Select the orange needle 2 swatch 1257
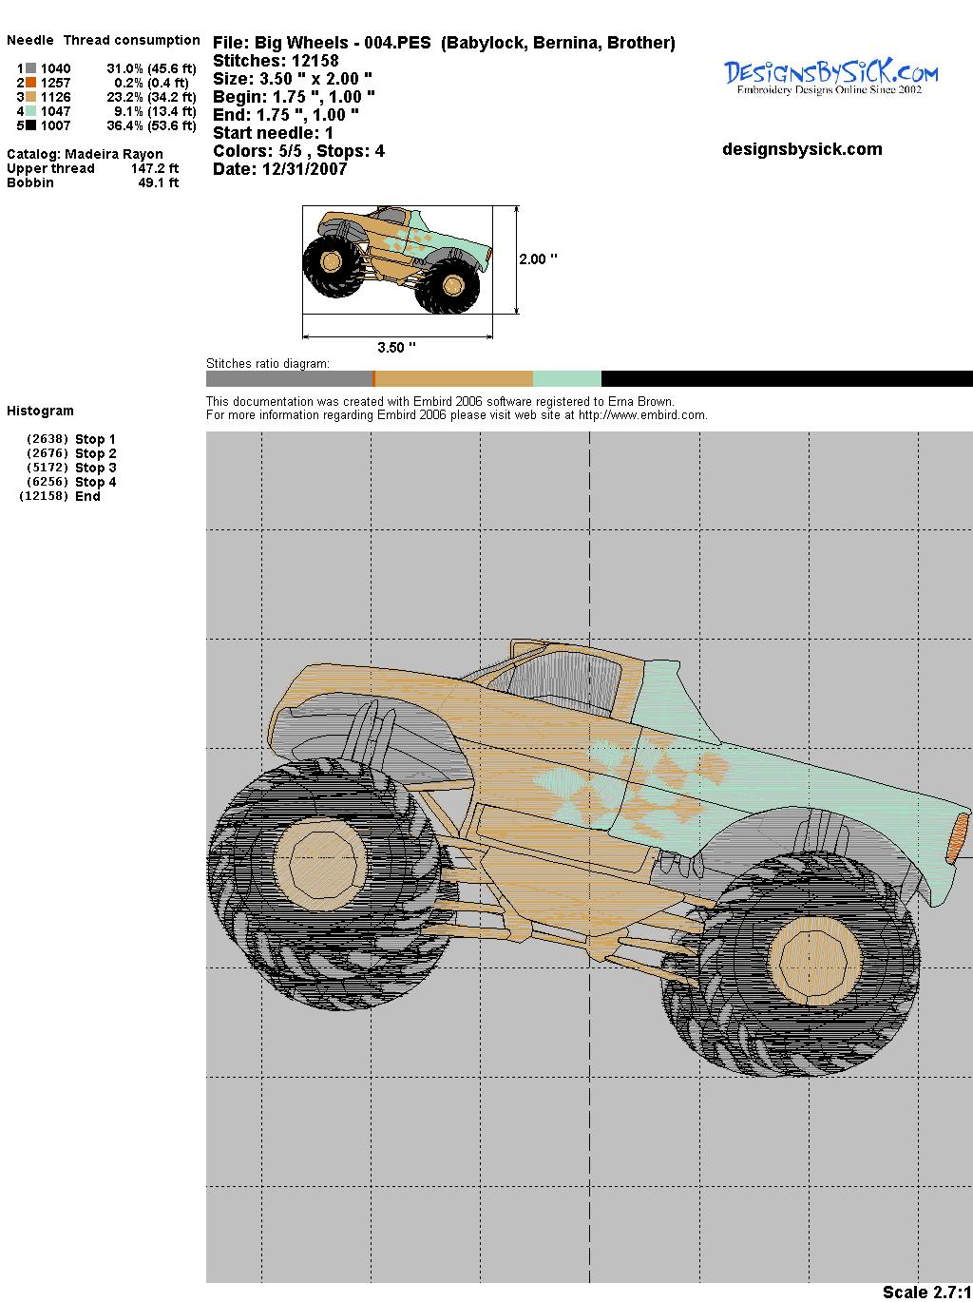Screen dimensions: 973x1302 tap(31, 83)
